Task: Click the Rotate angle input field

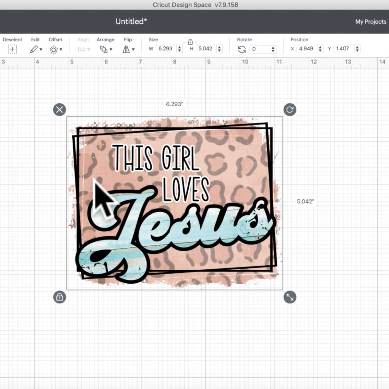Action: (x=259, y=49)
